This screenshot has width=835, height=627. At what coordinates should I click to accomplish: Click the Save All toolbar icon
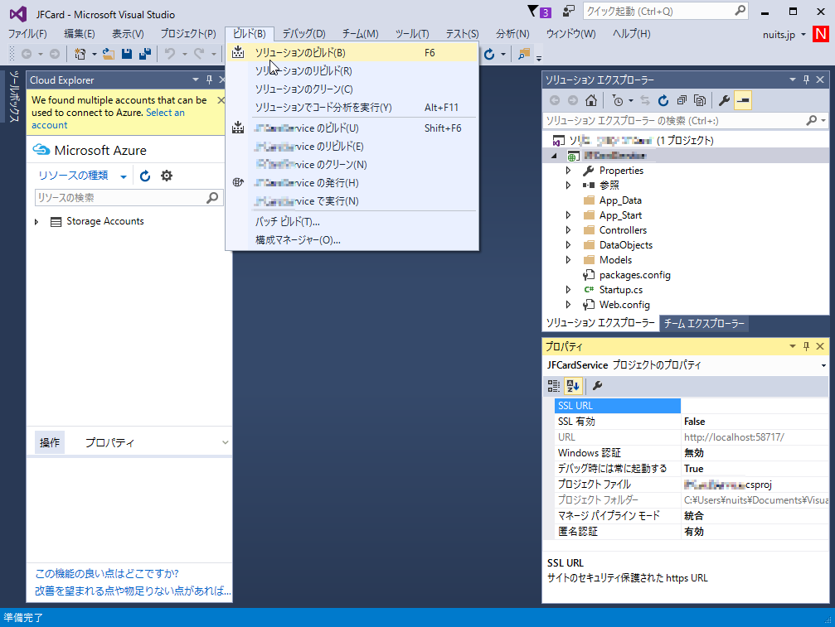[145, 54]
